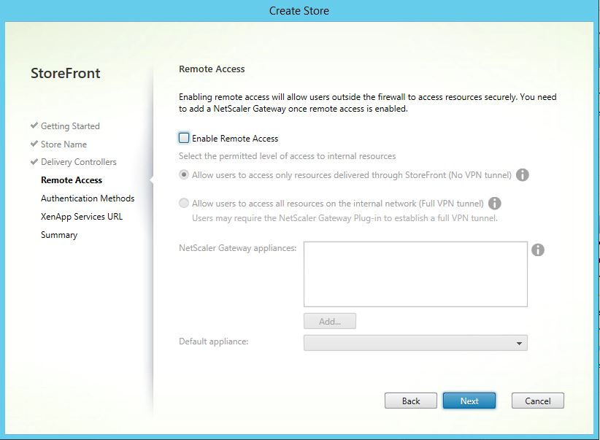The width and height of the screenshot is (600, 440).
Task: Select the Remote Access step in sidebar
Action: [72, 180]
